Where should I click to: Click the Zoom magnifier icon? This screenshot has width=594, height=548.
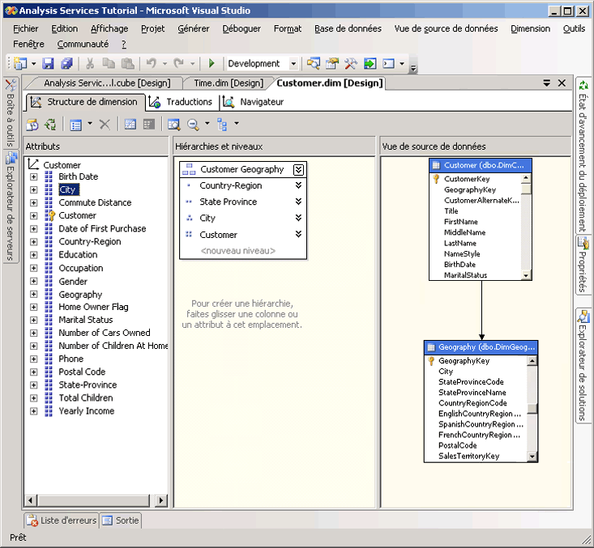coord(193,124)
